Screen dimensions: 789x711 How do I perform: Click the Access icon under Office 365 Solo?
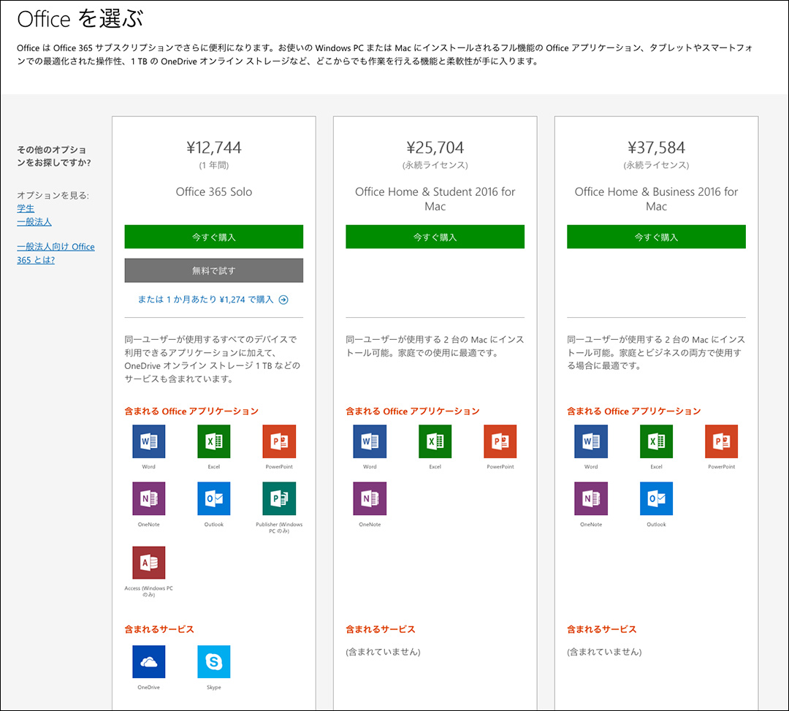(148, 563)
